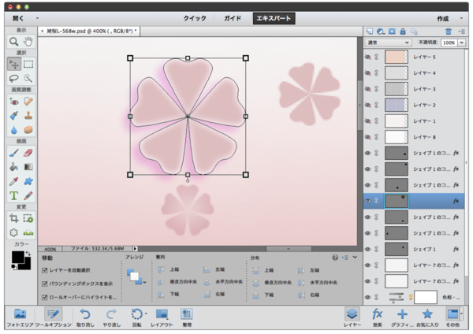
Task: Click 取り消し undo button
Action: pos(85,317)
